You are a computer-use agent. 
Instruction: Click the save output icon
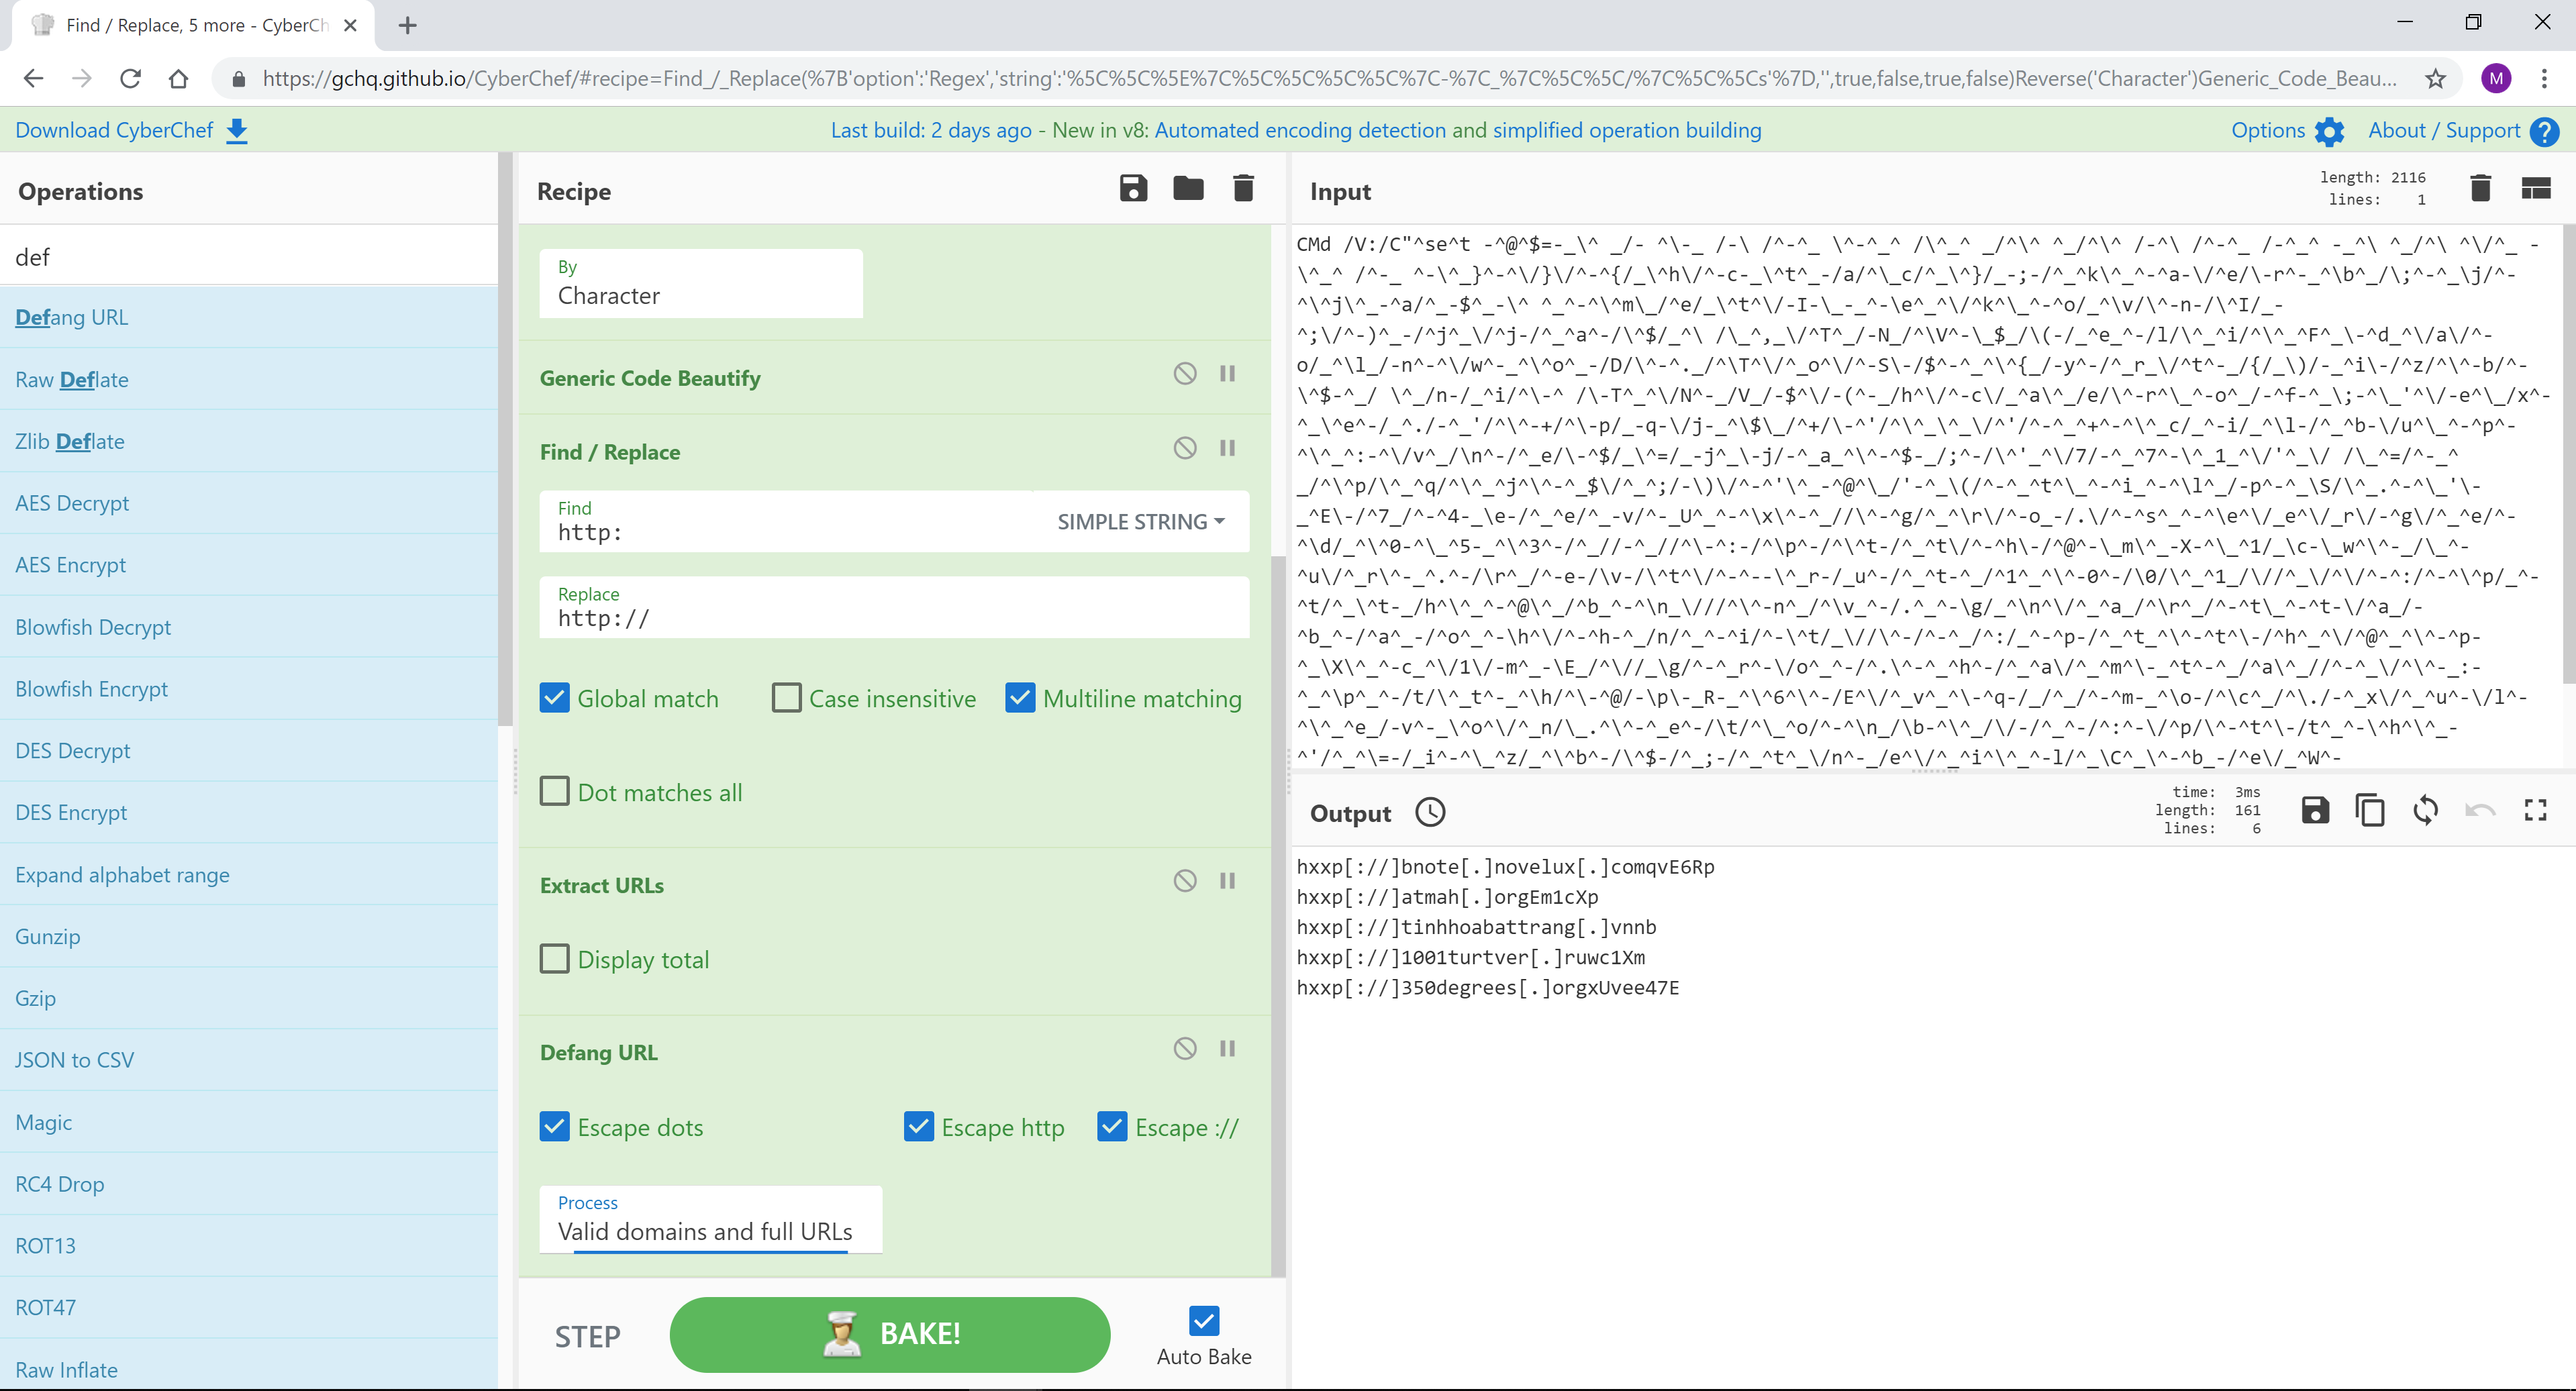pos(2314,811)
